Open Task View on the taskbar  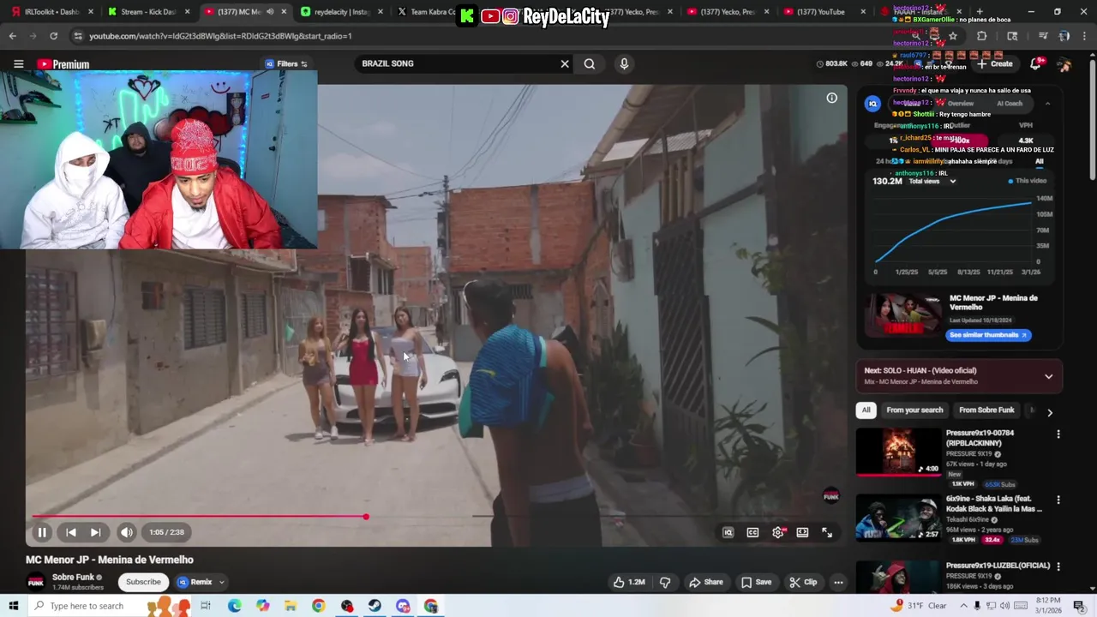206,606
